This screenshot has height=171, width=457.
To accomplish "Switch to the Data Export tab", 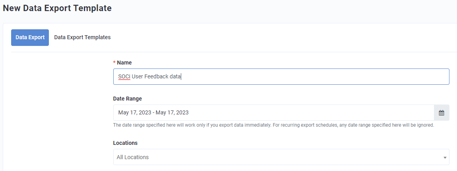I will (x=30, y=38).
